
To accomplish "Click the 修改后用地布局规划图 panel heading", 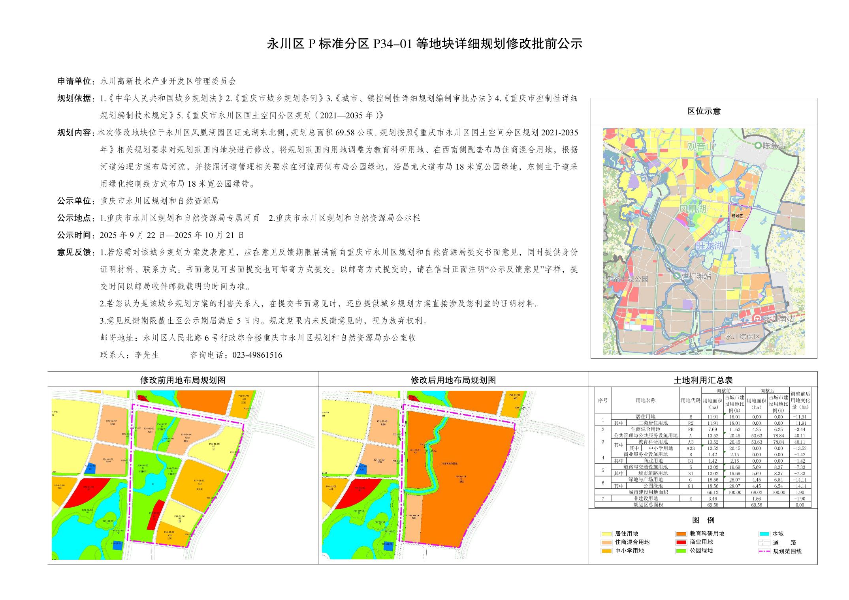I will (453, 380).
